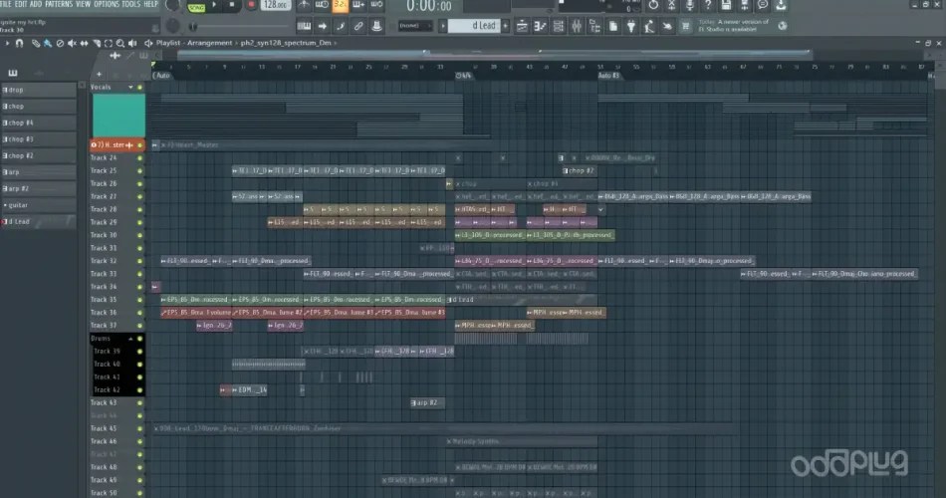Open the VIEW menu
Image resolution: width=946 pixels, height=498 pixels.
pos(83,4)
